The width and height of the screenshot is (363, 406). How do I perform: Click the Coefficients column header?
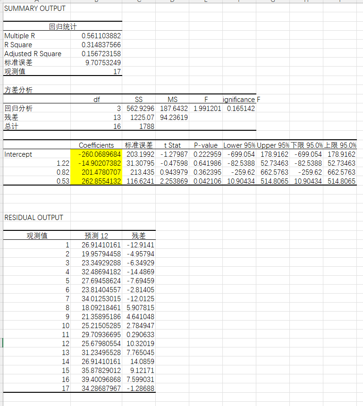click(96, 145)
